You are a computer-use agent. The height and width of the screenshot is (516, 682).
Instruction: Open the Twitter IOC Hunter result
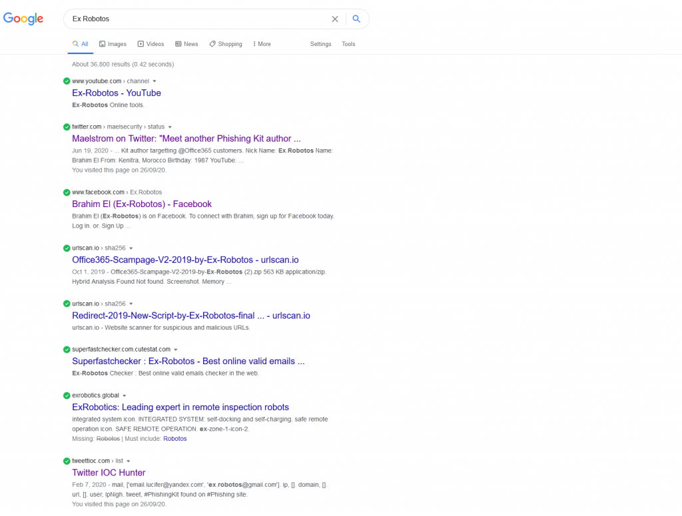click(109, 473)
